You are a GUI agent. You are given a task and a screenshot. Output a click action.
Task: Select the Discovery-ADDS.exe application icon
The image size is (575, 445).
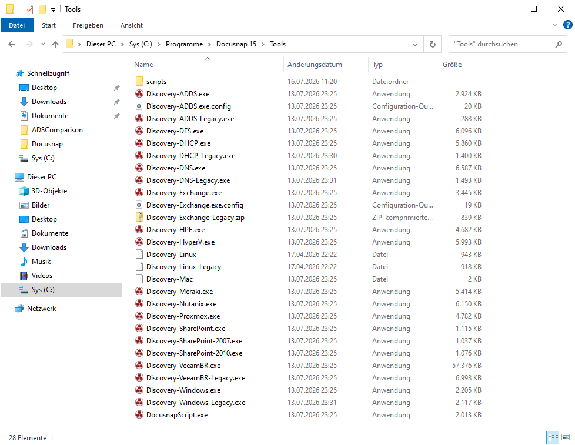click(x=139, y=94)
